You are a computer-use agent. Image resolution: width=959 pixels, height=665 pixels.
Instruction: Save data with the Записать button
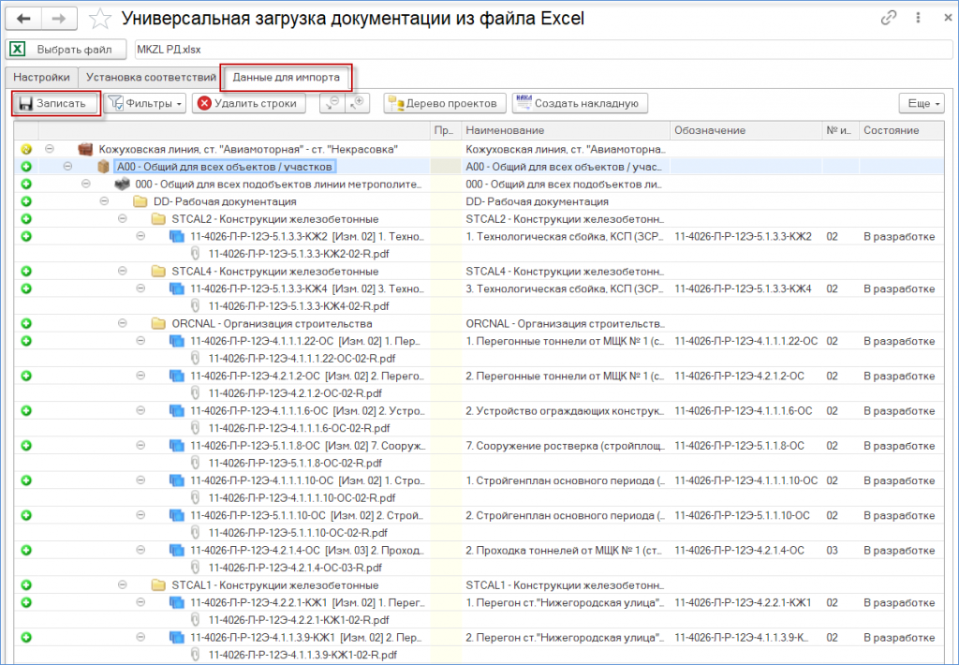pos(54,103)
